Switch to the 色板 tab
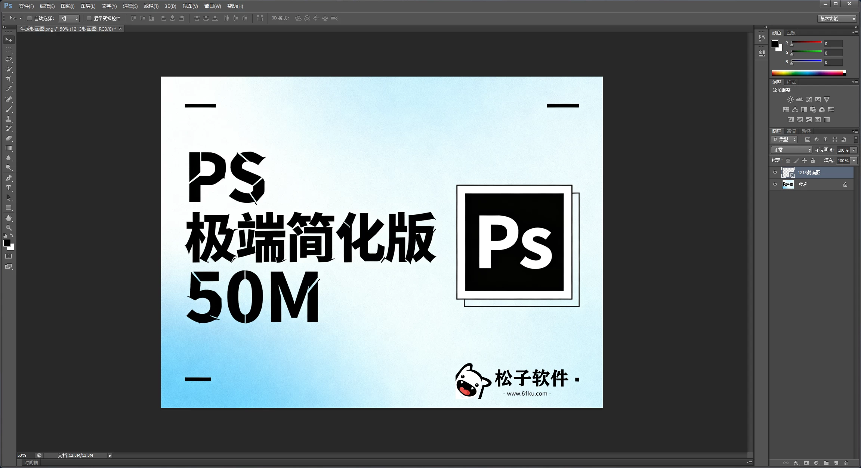861x468 pixels. 791,33
